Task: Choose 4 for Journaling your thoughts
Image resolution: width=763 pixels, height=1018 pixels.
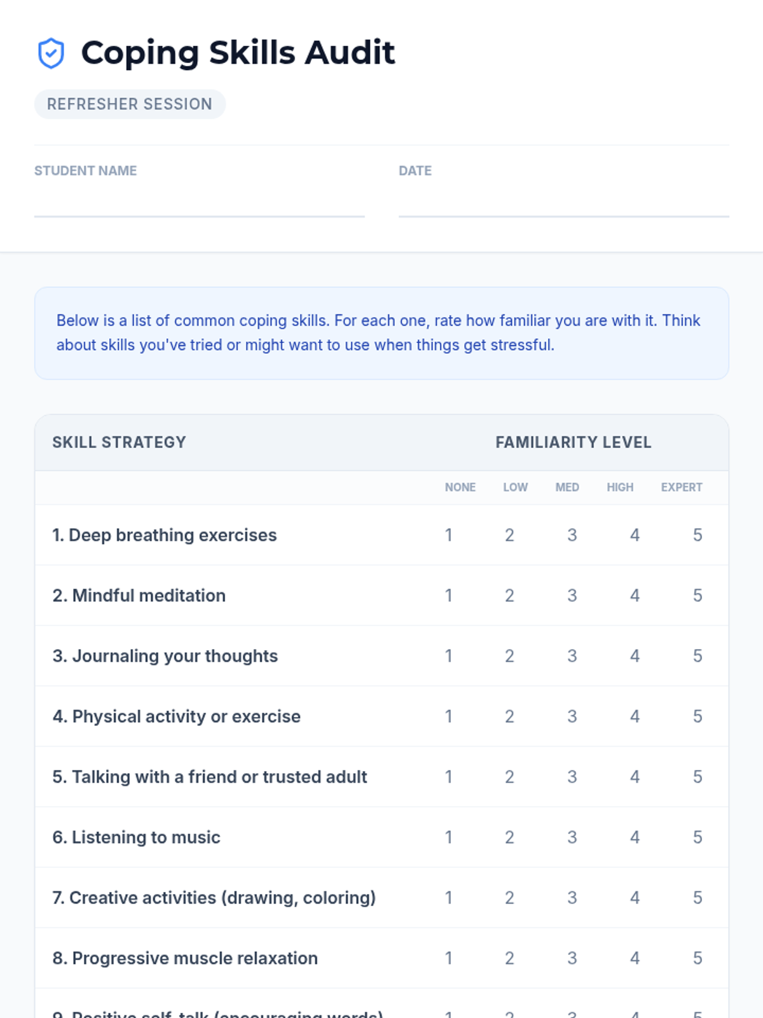Action: [x=635, y=656]
